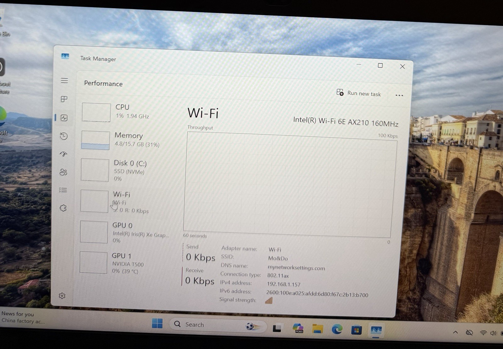Click the CPU mini graph thumbnail
Screen dimensions: 503x349
96,112
